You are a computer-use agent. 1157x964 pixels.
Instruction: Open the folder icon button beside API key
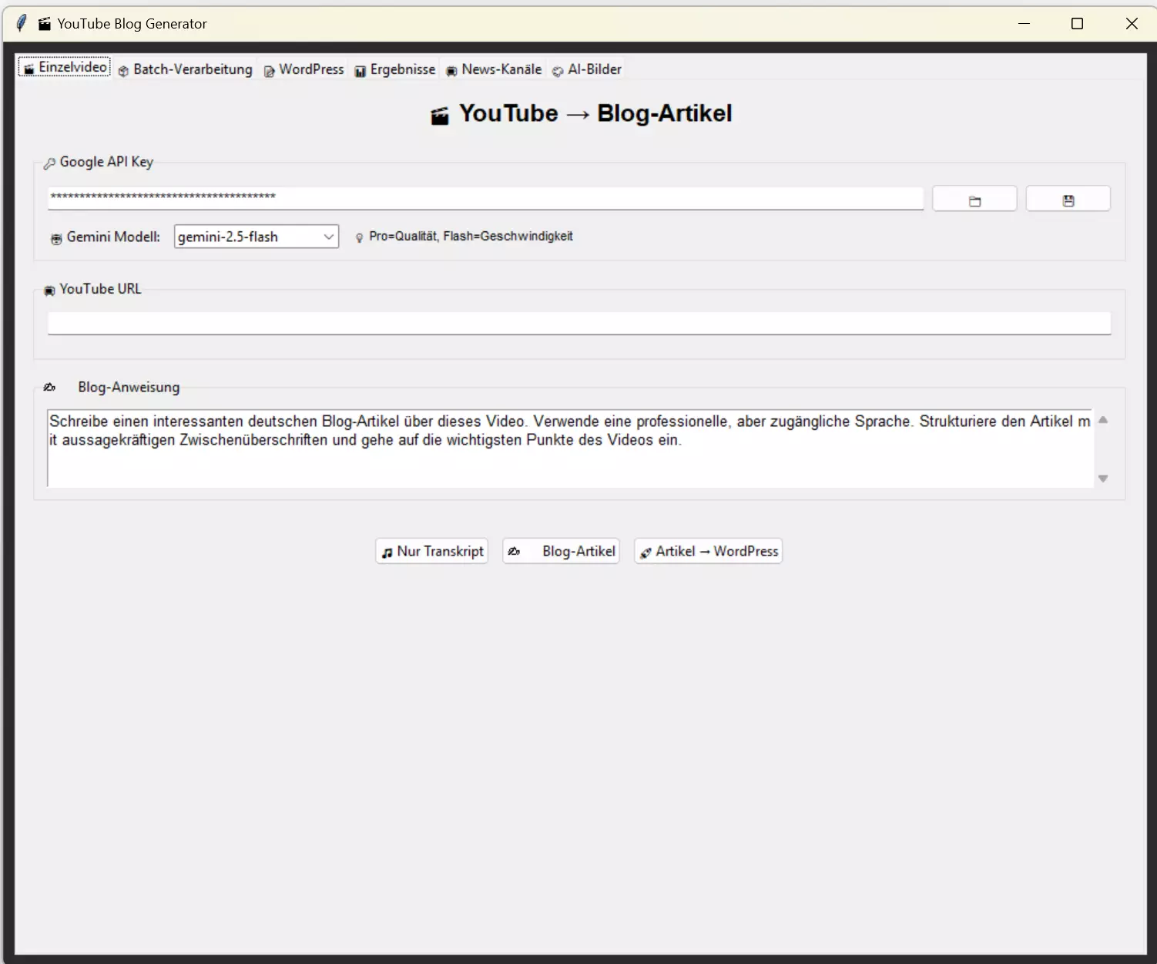click(x=974, y=199)
